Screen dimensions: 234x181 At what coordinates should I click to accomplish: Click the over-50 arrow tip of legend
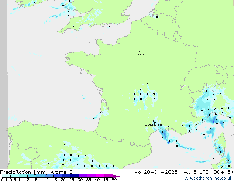tap(117, 176)
